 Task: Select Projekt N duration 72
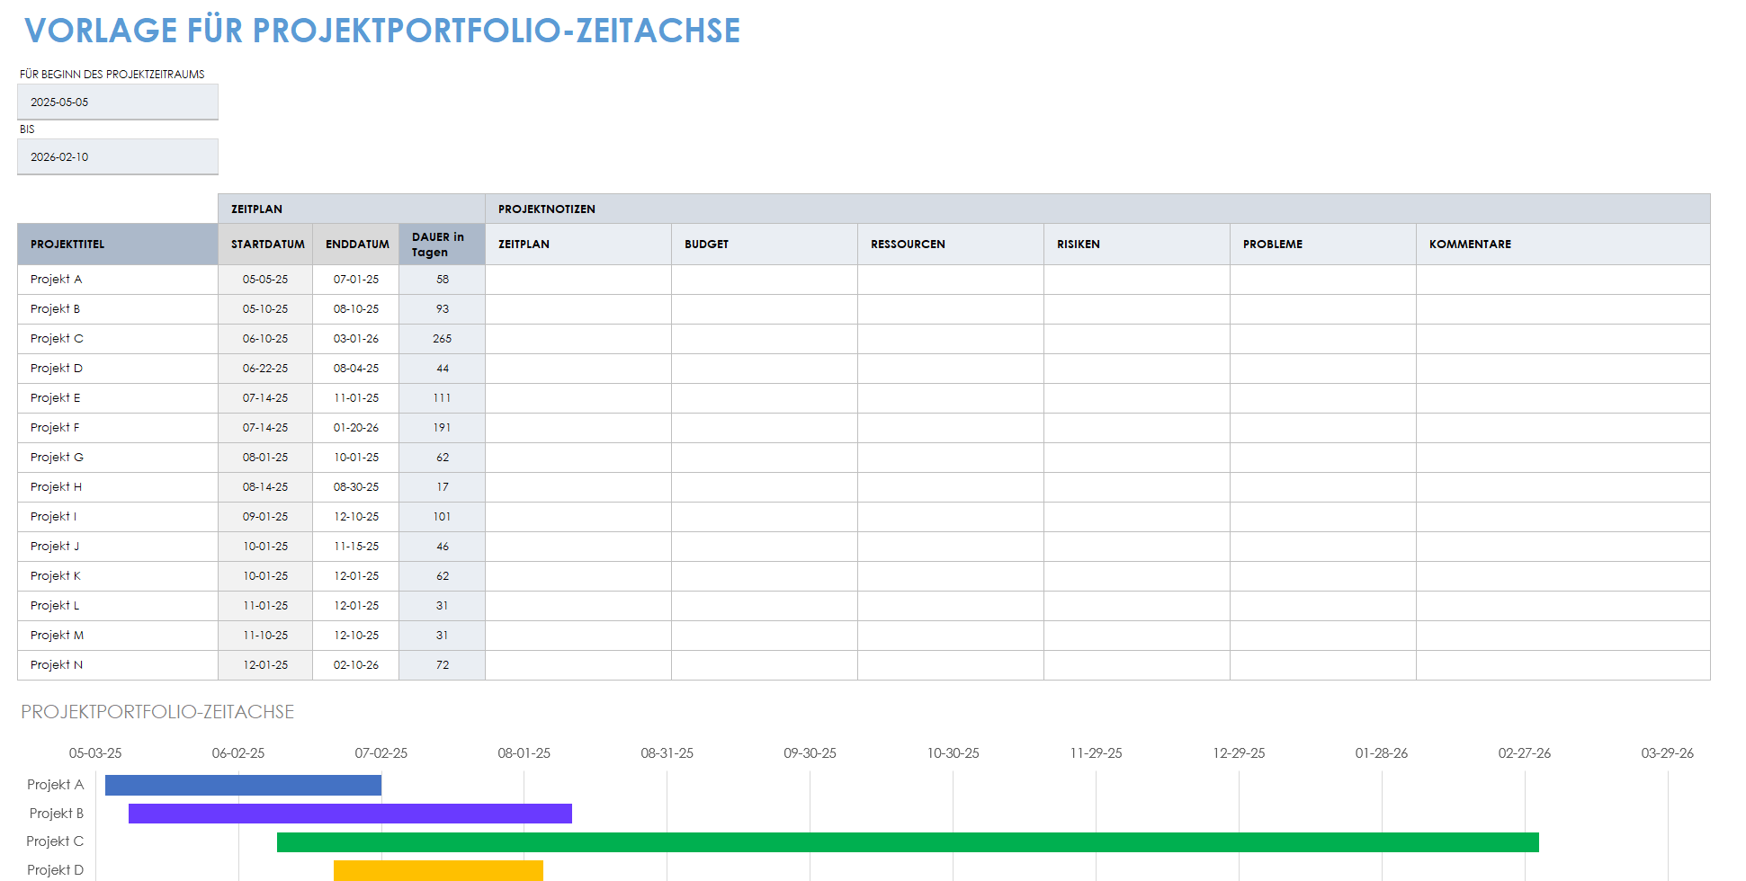(442, 665)
